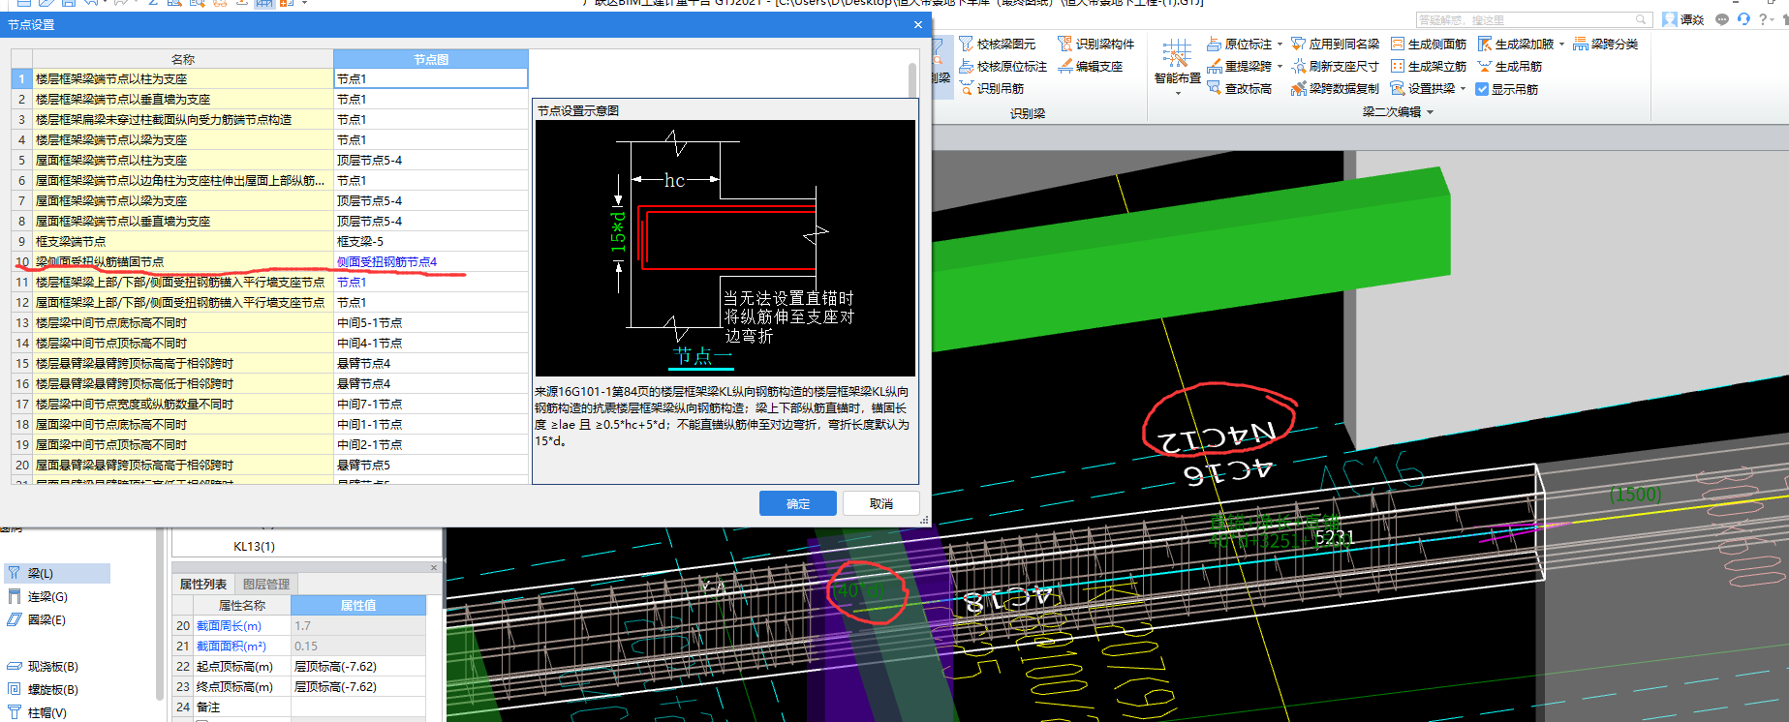The width and height of the screenshot is (1789, 722).
Task: Open the help question-mark dropdown
Action: coord(1767,19)
